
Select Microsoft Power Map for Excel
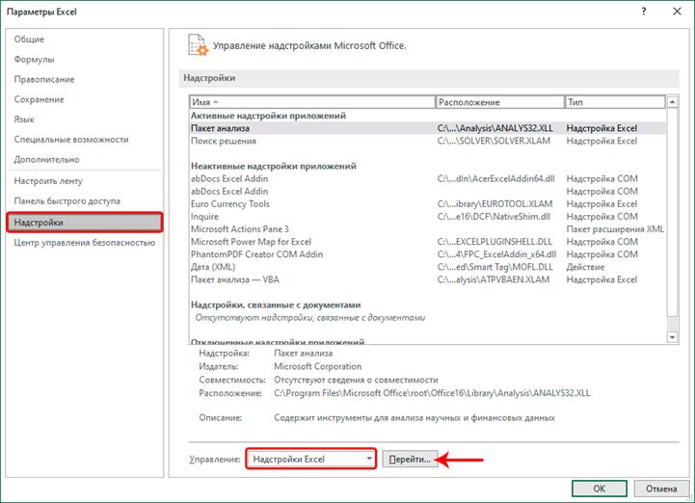click(427, 242)
